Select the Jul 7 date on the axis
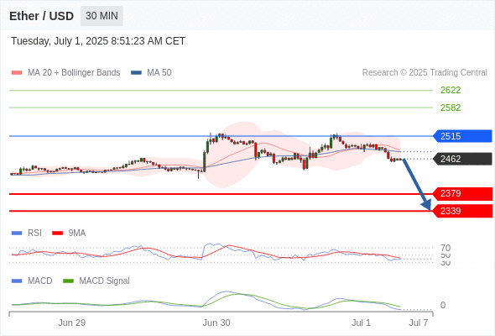Image resolution: width=495 pixels, height=336 pixels. click(419, 323)
